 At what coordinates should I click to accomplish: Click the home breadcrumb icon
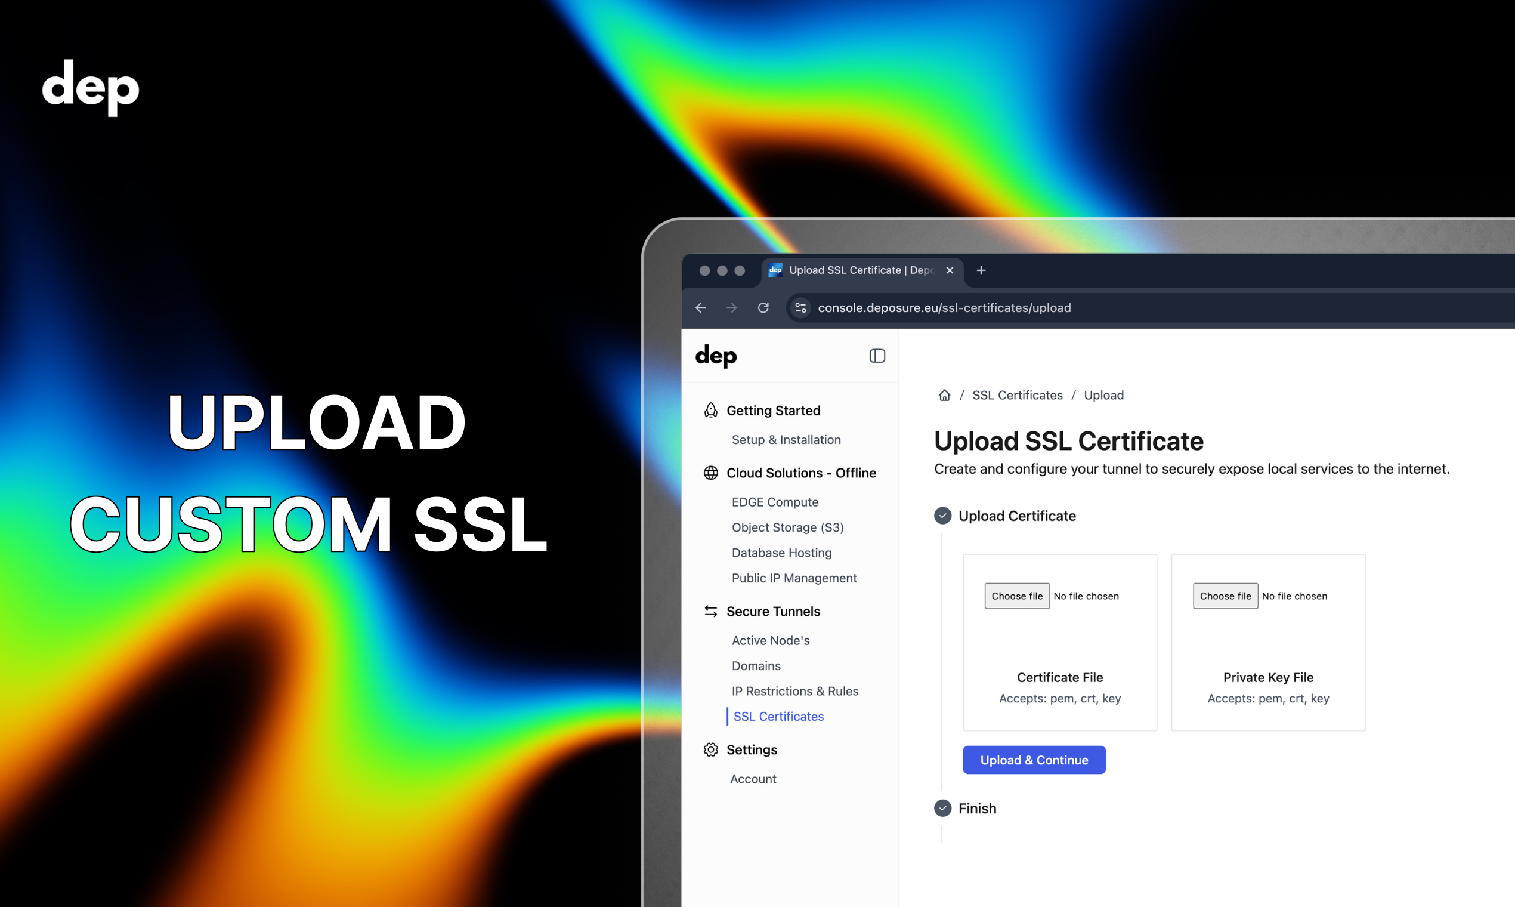point(944,395)
